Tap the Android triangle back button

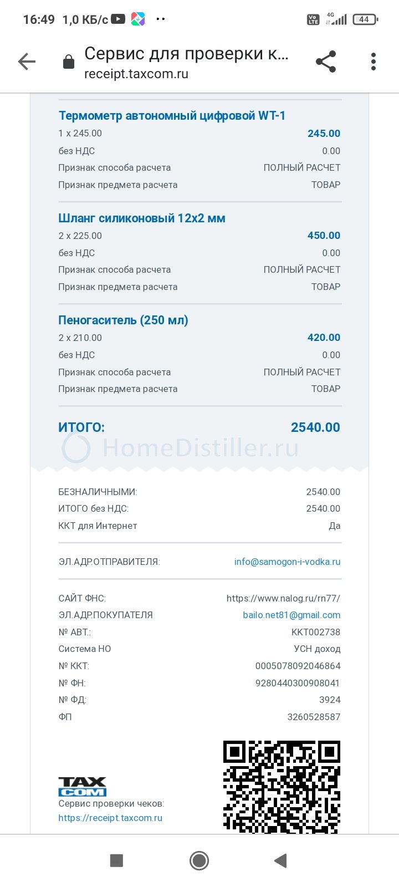point(281,860)
